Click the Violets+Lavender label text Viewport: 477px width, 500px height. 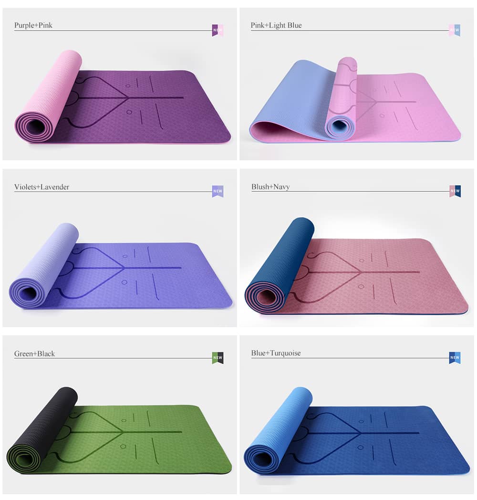(x=41, y=187)
